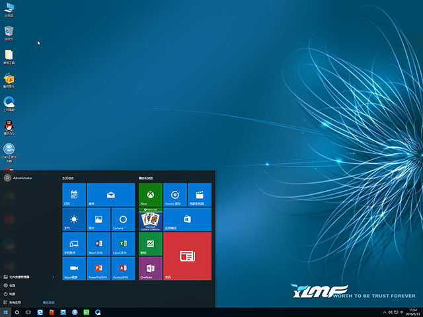Open the red News tile
Screen dimensions: 423x317
[187, 256]
